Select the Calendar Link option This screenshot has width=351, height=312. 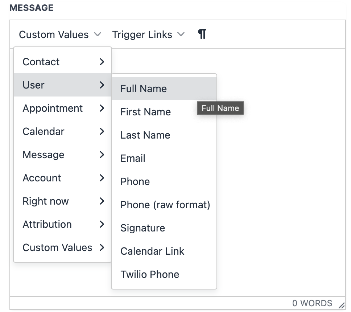point(164,251)
